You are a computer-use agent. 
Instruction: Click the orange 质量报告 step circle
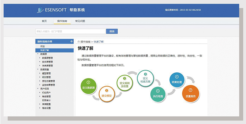tap(191, 94)
